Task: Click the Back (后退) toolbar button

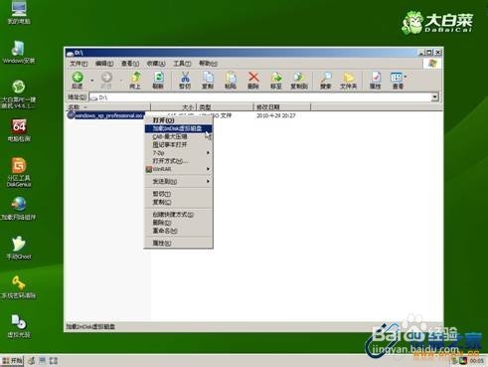Action: [78, 81]
